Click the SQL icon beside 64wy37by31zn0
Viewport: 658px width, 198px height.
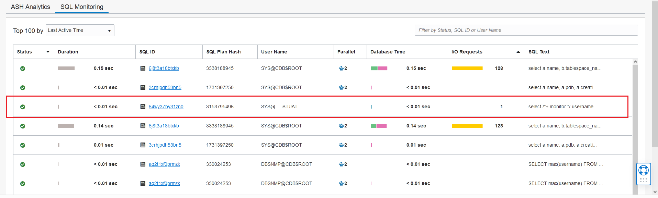(143, 107)
